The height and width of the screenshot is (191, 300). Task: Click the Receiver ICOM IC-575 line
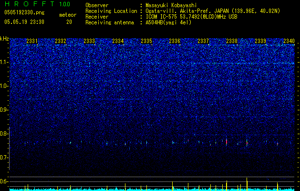coord(191,17)
